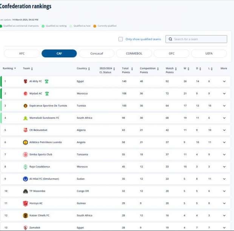Expand Simba Sports Club row
The width and height of the screenshot is (234, 231).
(x=224, y=155)
